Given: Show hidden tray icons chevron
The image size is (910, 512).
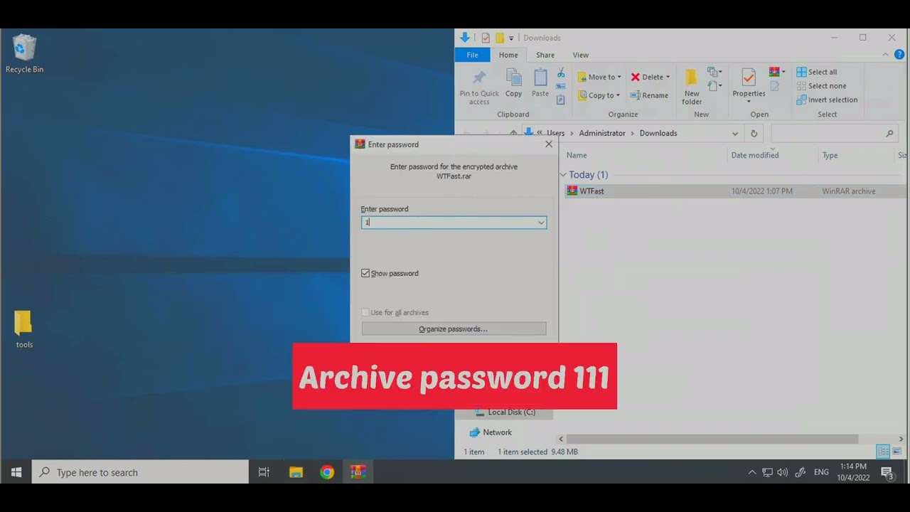Looking at the screenshot, I should [752, 472].
